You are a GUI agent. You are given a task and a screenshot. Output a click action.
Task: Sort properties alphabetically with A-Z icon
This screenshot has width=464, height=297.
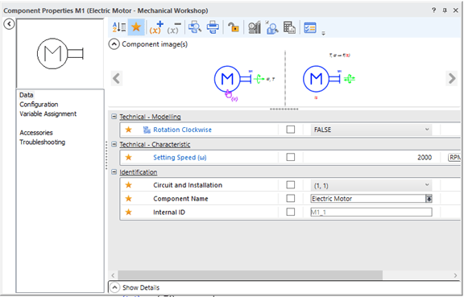pyautogui.click(x=119, y=27)
